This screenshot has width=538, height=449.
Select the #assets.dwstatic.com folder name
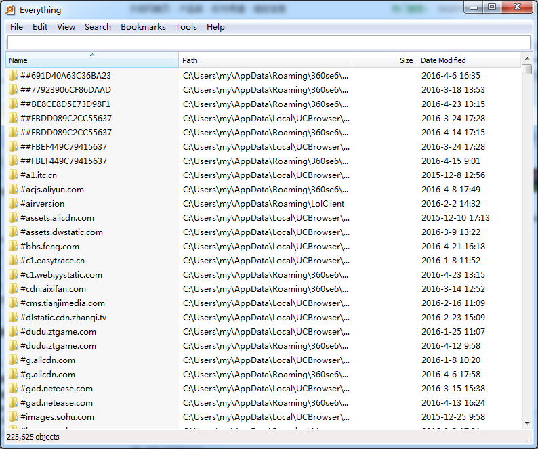point(62,232)
